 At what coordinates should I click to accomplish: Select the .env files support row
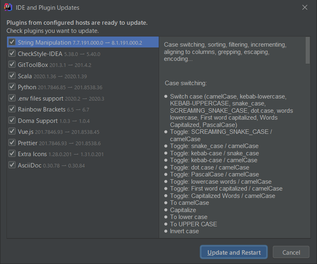83,99
